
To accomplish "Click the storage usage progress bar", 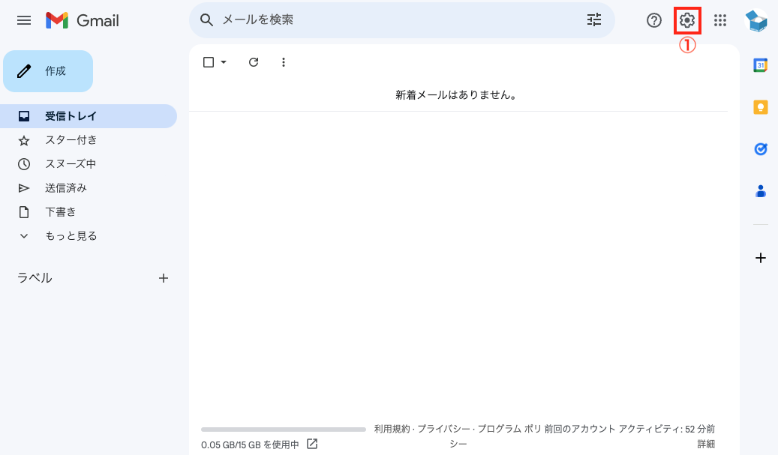I will point(284,430).
